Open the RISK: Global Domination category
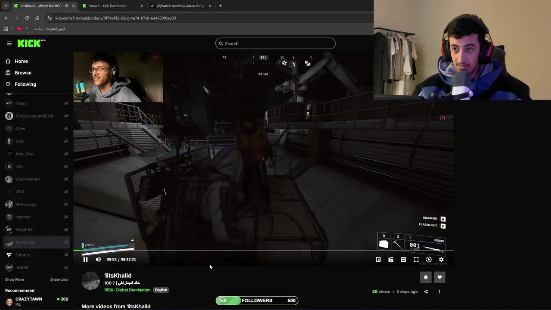This screenshot has width=551, height=310. (127, 290)
